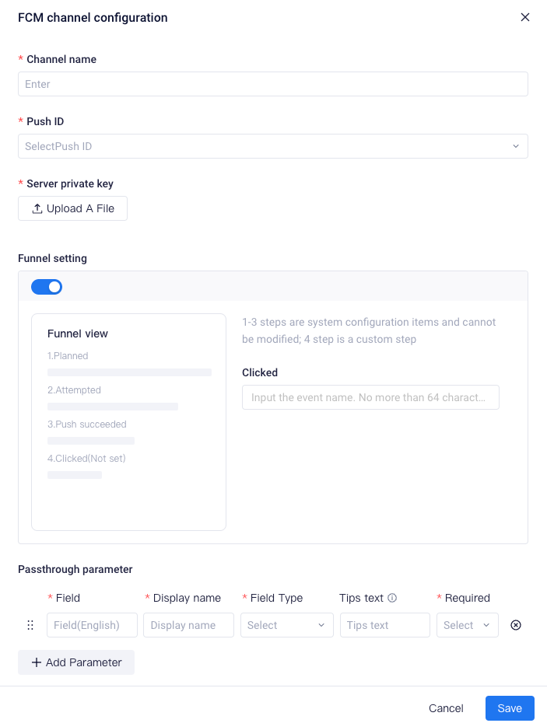Click the Clicked event name input field
This screenshot has width=547, height=723.
click(x=370, y=396)
